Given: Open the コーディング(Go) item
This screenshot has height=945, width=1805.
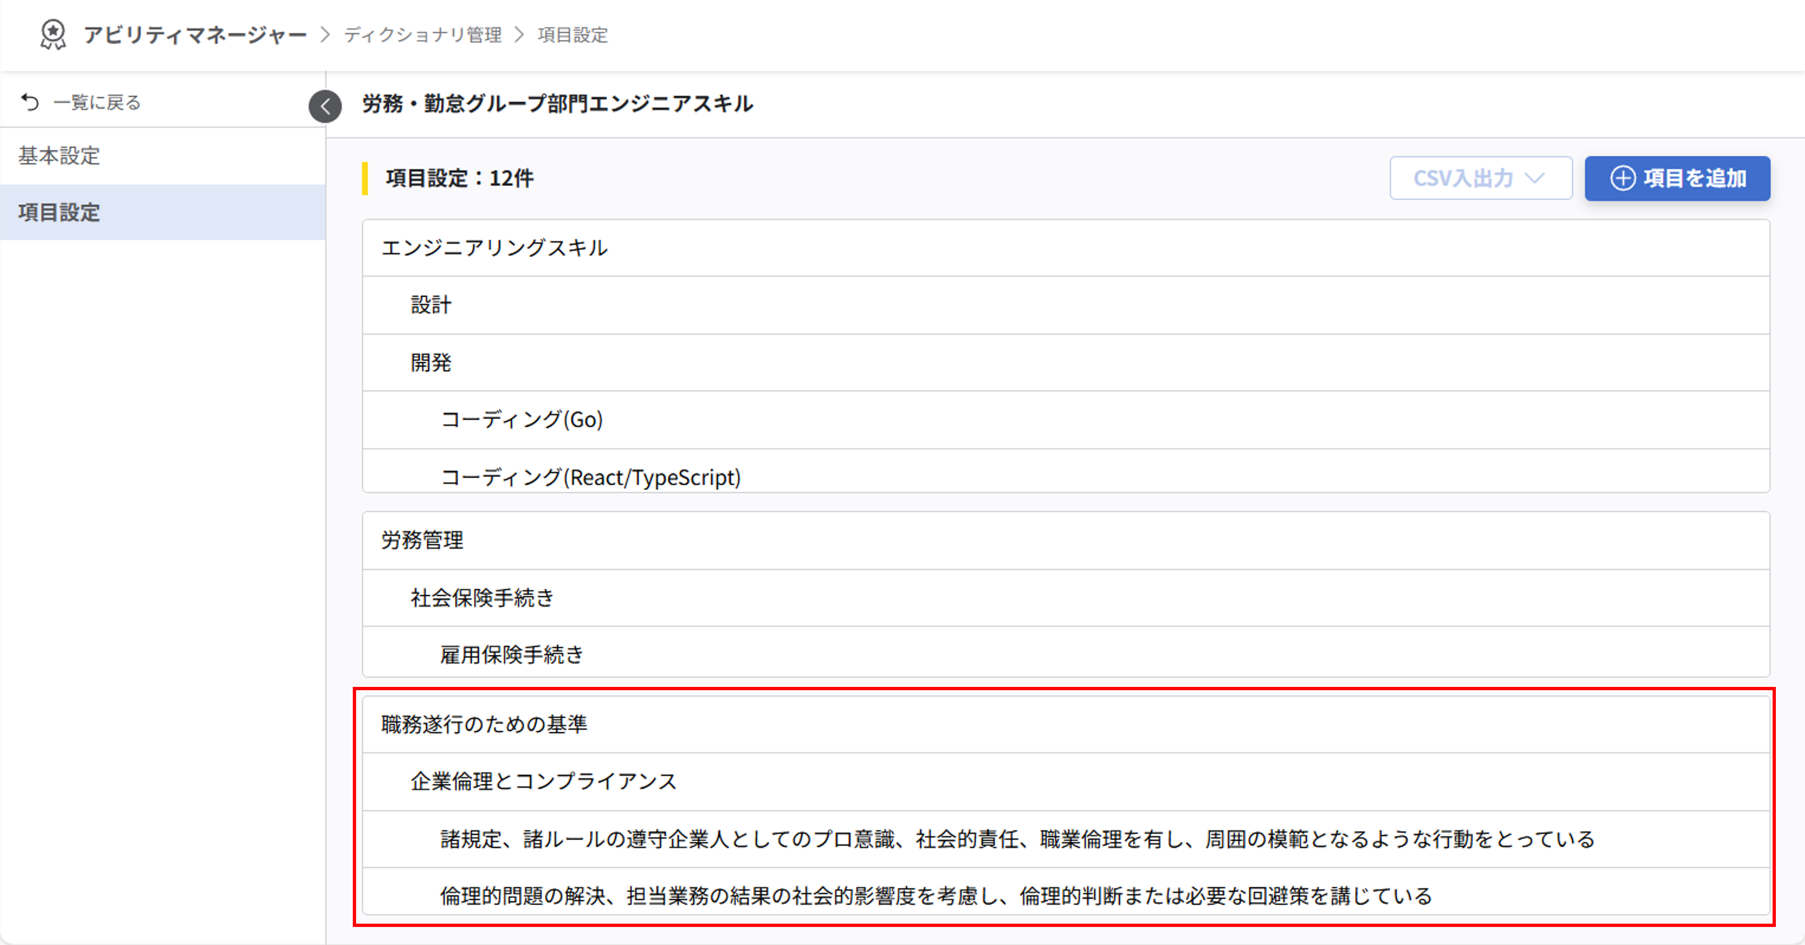Looking at the screenshot, I should 520,420.
